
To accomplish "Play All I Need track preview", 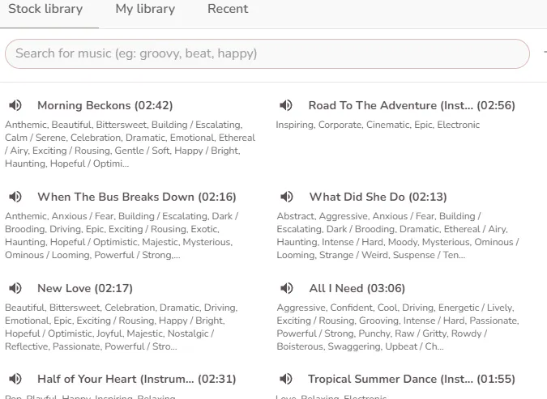I will click(x=285, y=288).
